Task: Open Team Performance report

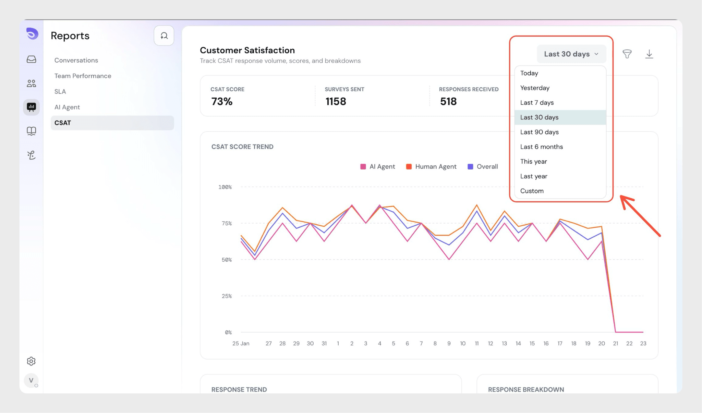Action: pos(83,76)
